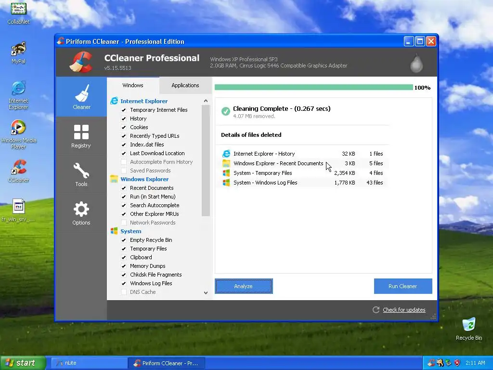Uncheck Temporary Internet Files

point(124,110)
